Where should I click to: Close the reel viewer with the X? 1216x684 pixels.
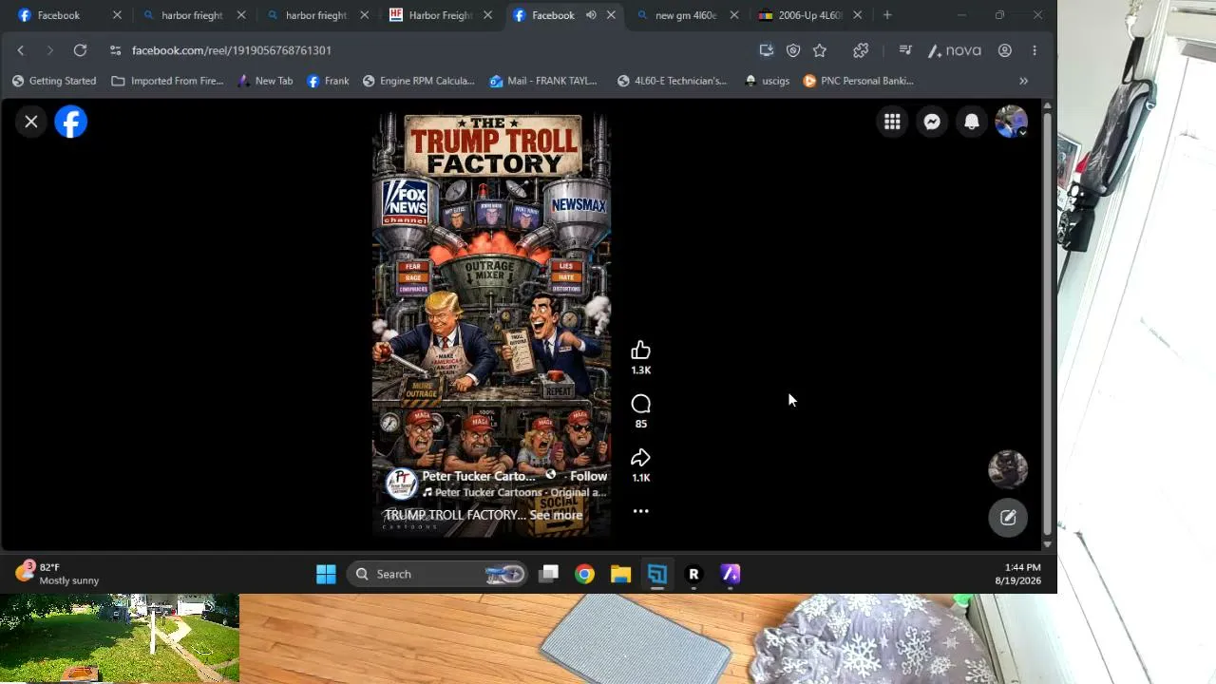(31, 122)
